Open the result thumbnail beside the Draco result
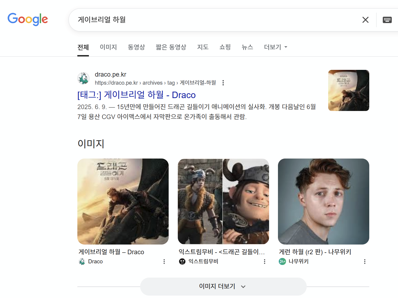 (x=349, y=90)
